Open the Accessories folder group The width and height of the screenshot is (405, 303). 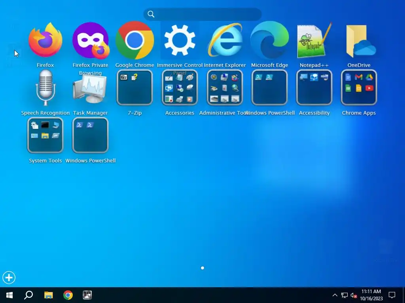click(x=180, y=88)
